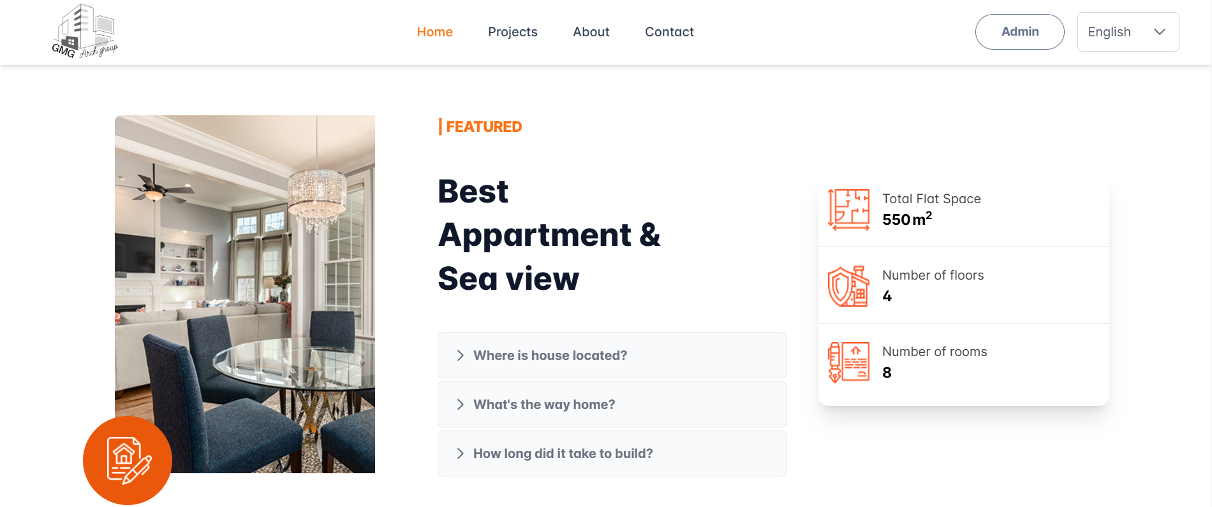Click the shield house icon beside Number of floors

tap(848, 286)
